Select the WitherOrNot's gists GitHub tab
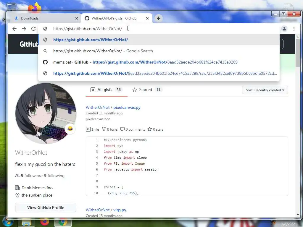Viewport: 303px width, 227px height. [x=117, y=18]
